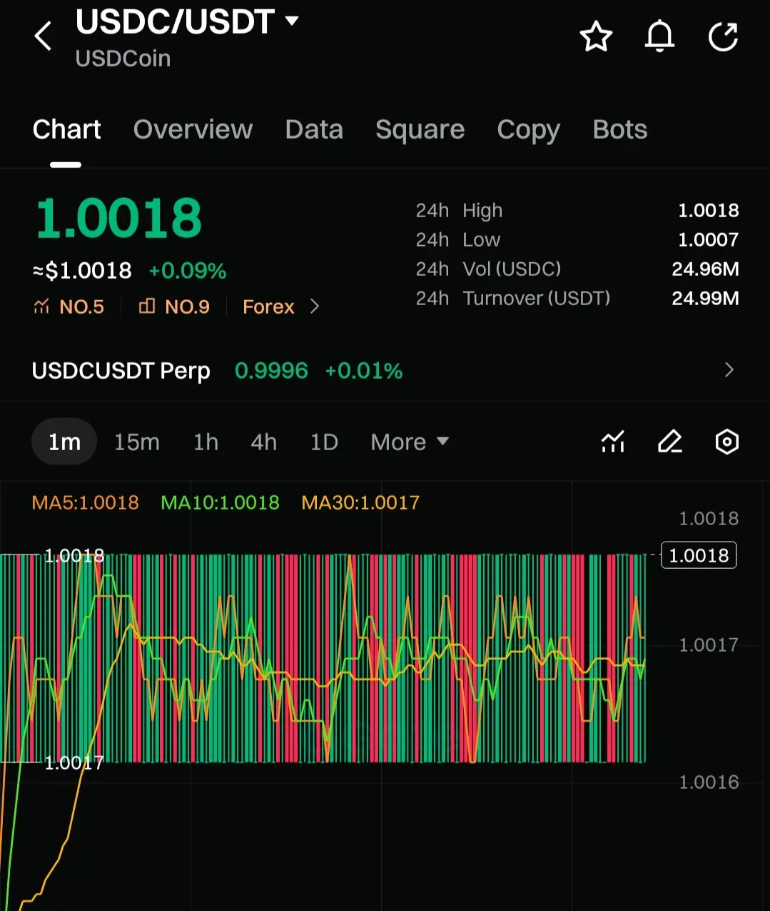Tap the NO.5 ranking badge
Image resolution: width=770 pixels, height=911 pixels.
(x=69, y=307)
